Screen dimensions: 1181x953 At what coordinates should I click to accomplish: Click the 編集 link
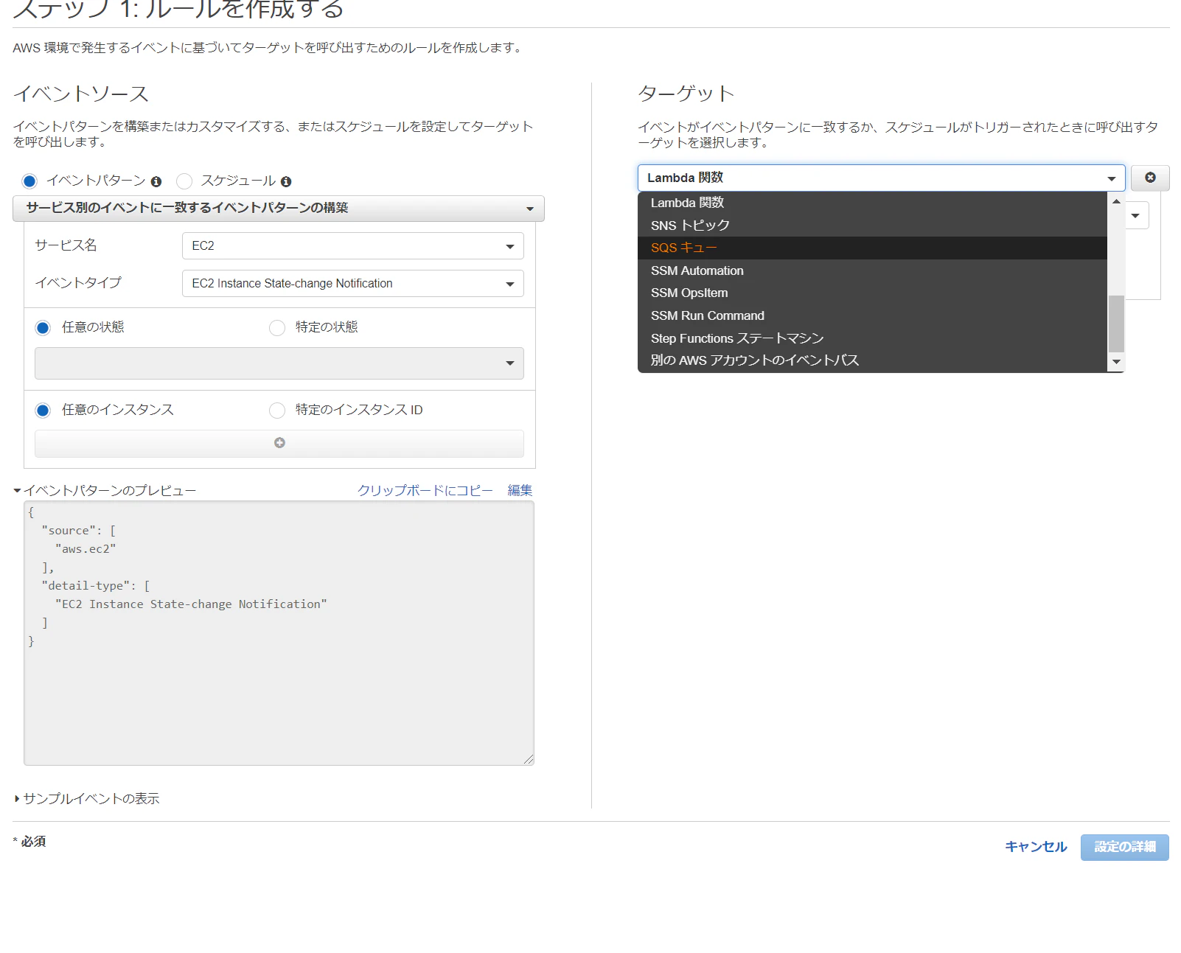point(520,491)
